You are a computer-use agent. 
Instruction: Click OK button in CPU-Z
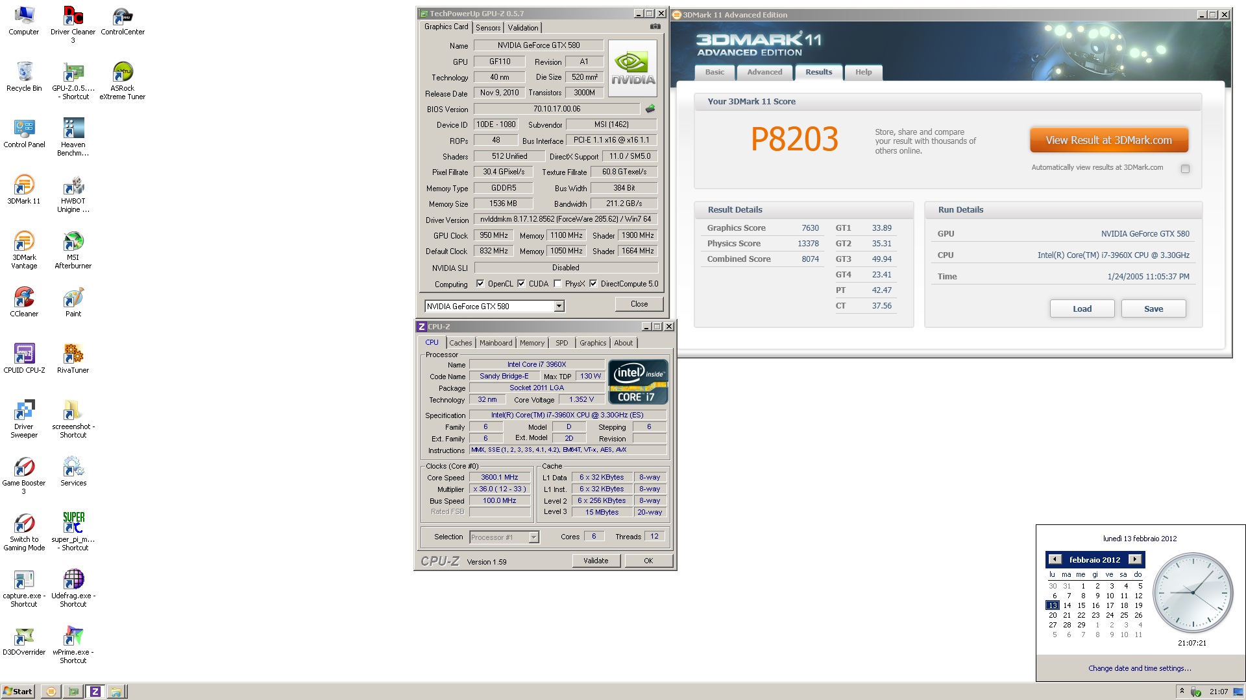point(648,561)
